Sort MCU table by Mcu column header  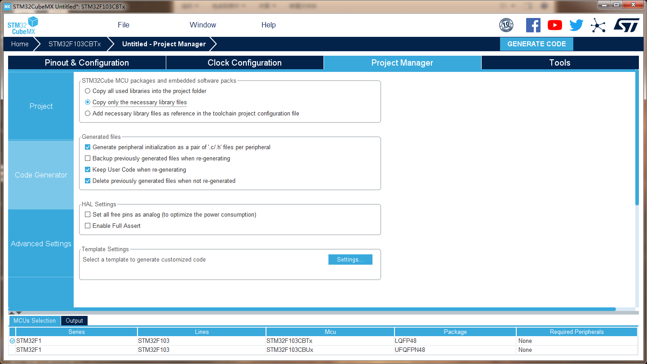330,332
